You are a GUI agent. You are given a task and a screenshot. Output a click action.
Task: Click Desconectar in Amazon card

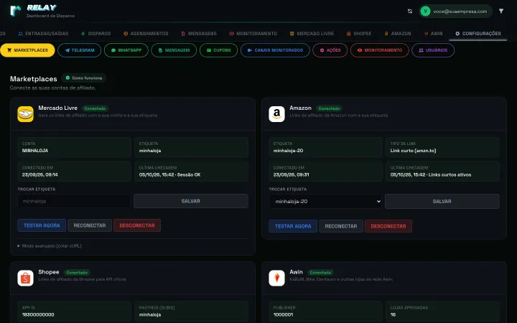tap(388, 226)
